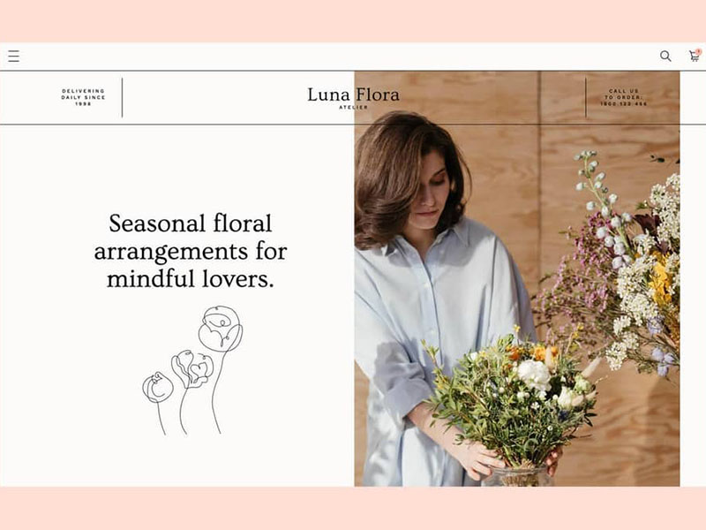
Task: Click the woman's face in hero photo
Action: pyautogui.click(x=429, y=192)
